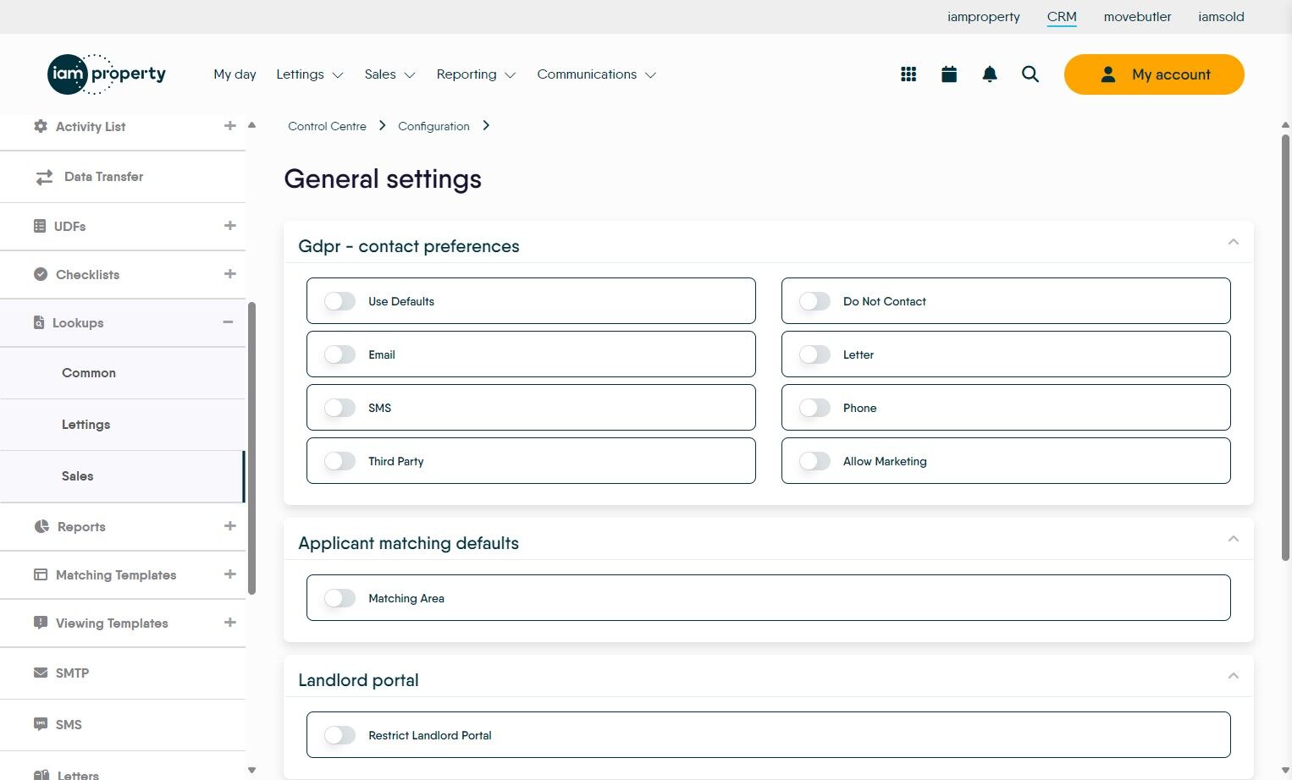Click the SMTP envelope icon
The height and width of the screenshot is (780, 1292).
click(x=41, y=673)
